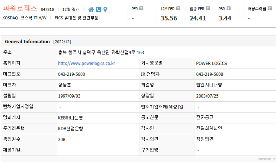Image resolution: width=276 pixels, height=163 pixels.
Task: Click the 코스닥 IT H/W sector label
Action: [x=33, y=18]
